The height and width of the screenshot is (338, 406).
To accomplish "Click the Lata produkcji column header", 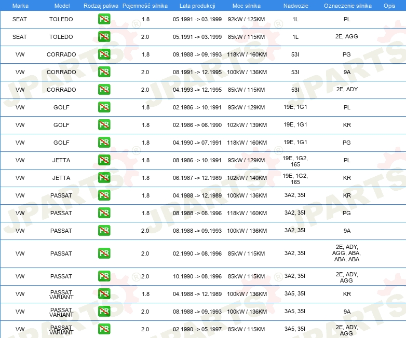I will tap(197, 6).
